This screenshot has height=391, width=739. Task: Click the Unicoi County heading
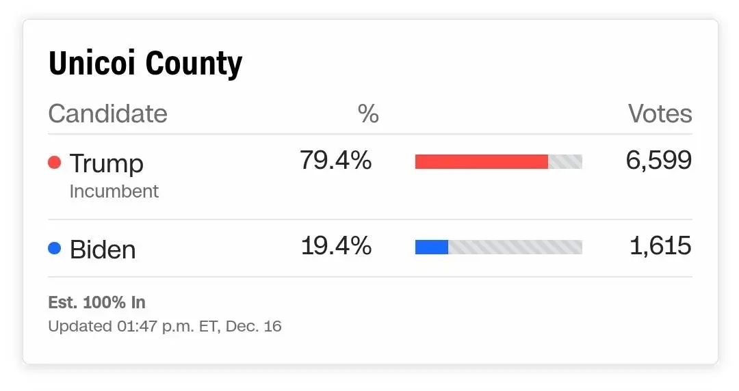pyautogui.click(x=145, y=64)
